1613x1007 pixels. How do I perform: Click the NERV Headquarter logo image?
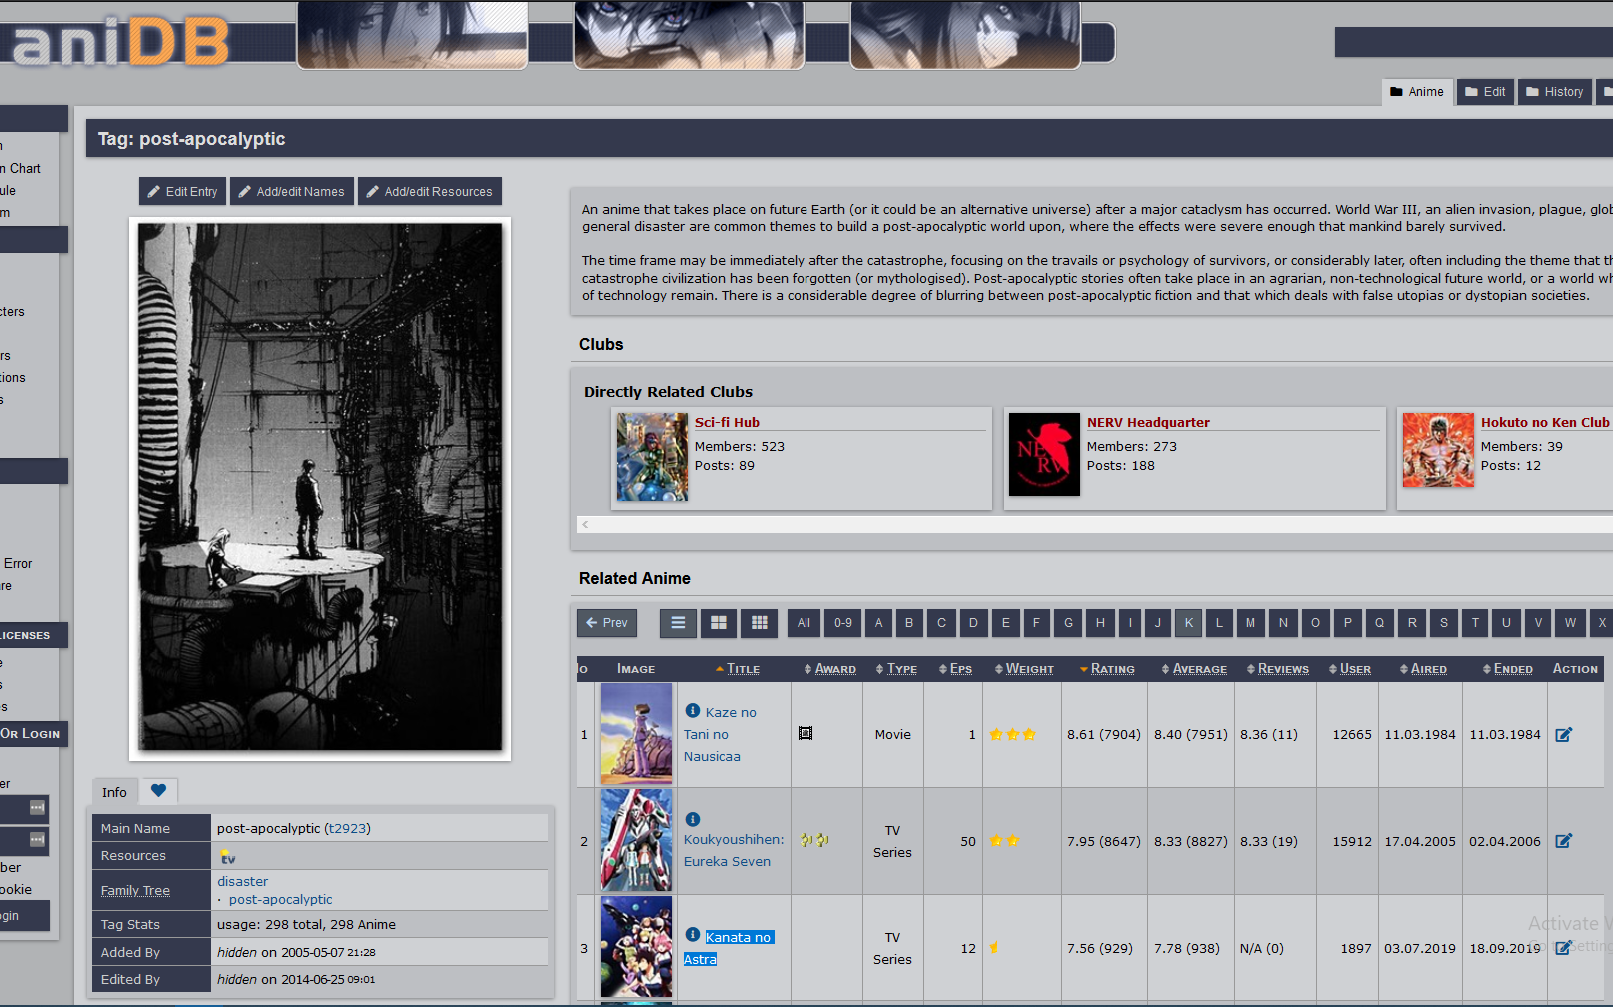click(x=1044, y=454)
